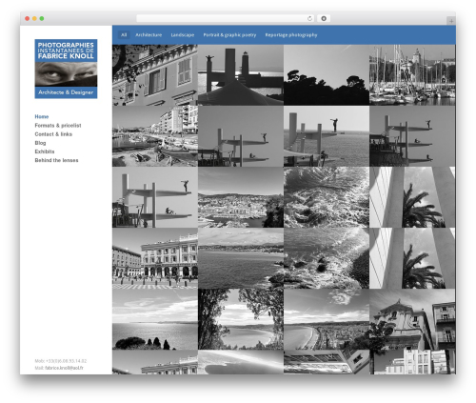Click the red close window dot
This screenshot has height=403, width=476.
coord(28,18)
